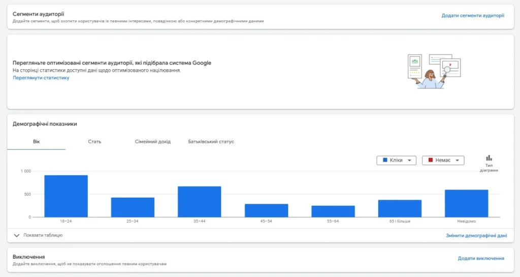Click the red color swatch in Немає
Screen dimensions: 520x277
click(x=430, y=160)
